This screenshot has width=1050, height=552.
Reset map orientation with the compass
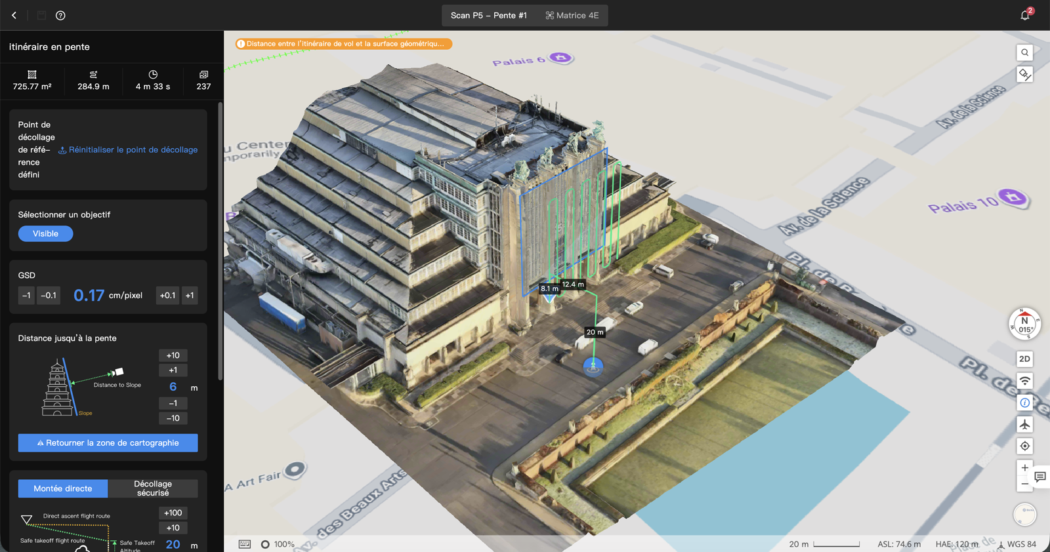[1024, 324]
